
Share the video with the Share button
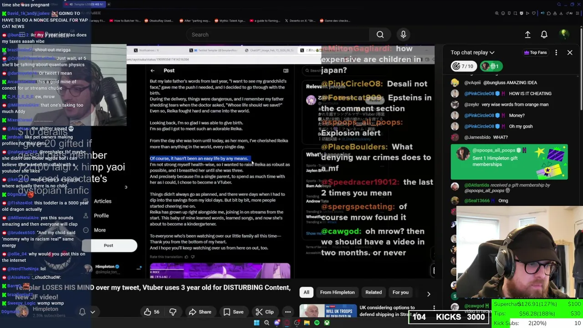tap(200, 312)
